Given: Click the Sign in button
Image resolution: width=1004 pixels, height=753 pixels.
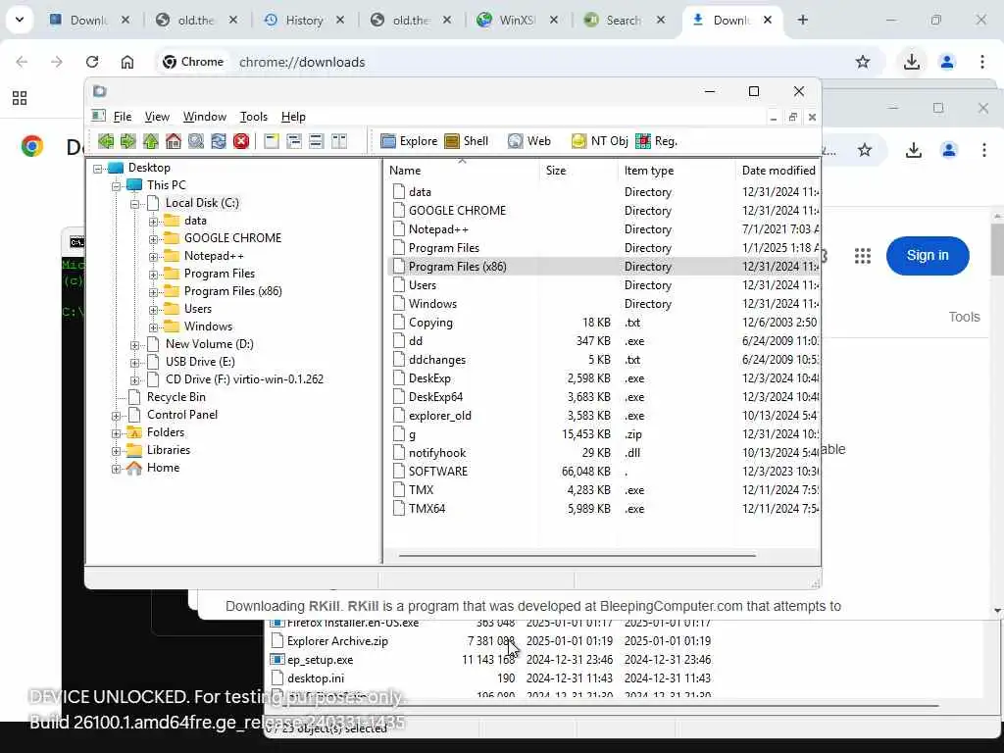Looking at the screenshot, I should coord(928,256).
